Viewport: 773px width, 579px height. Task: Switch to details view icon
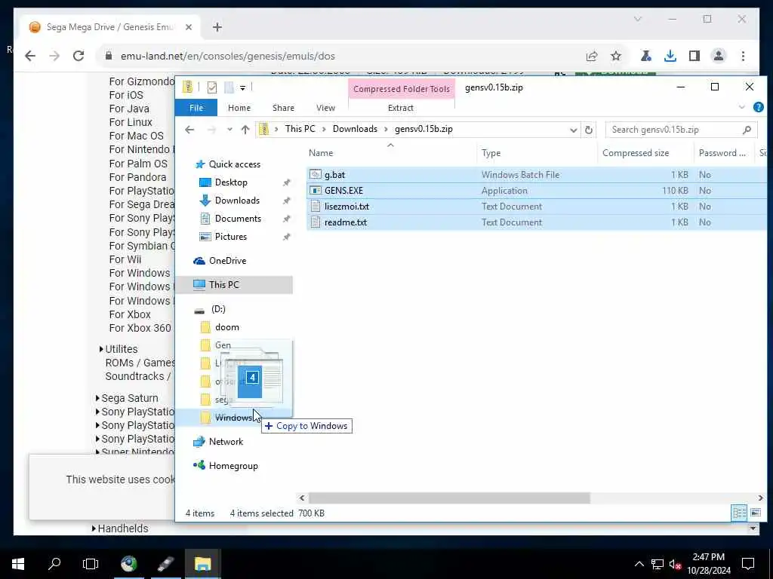739,513
